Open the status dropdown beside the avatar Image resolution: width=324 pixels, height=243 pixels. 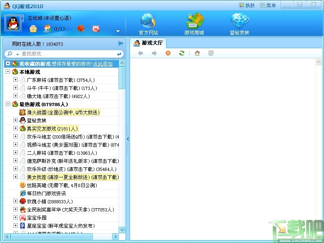pos(22,18)
